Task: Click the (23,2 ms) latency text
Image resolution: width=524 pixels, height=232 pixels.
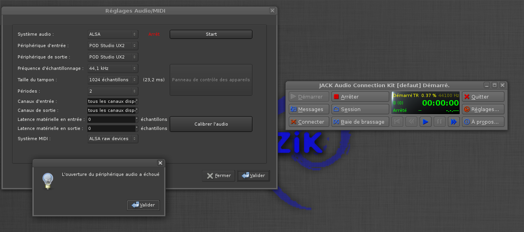Action: (x=154, y=80)
